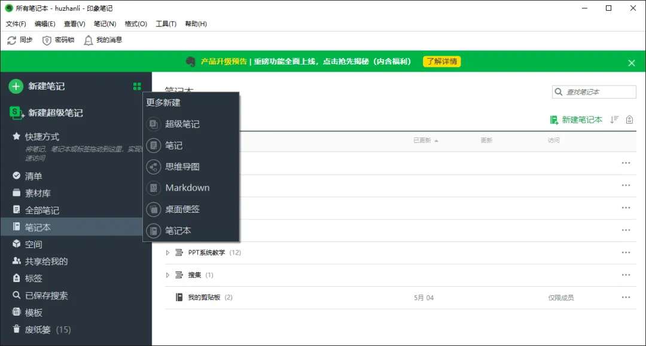Click the 了解详情 yellow button

[441, 62]
